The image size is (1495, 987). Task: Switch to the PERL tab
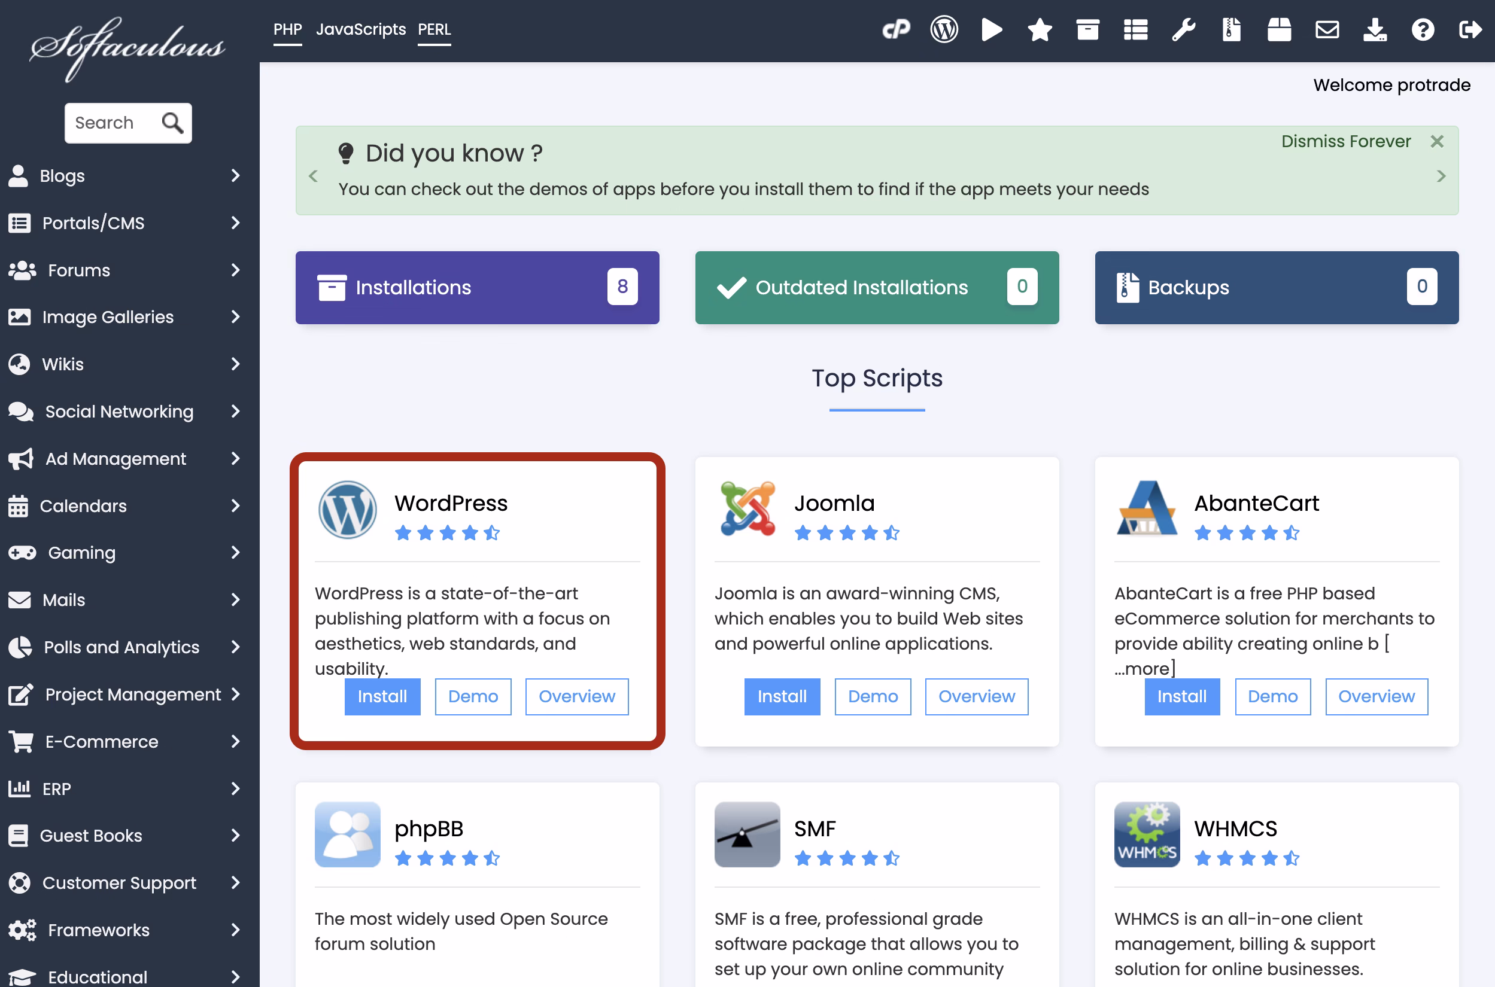tap(434, 29)
